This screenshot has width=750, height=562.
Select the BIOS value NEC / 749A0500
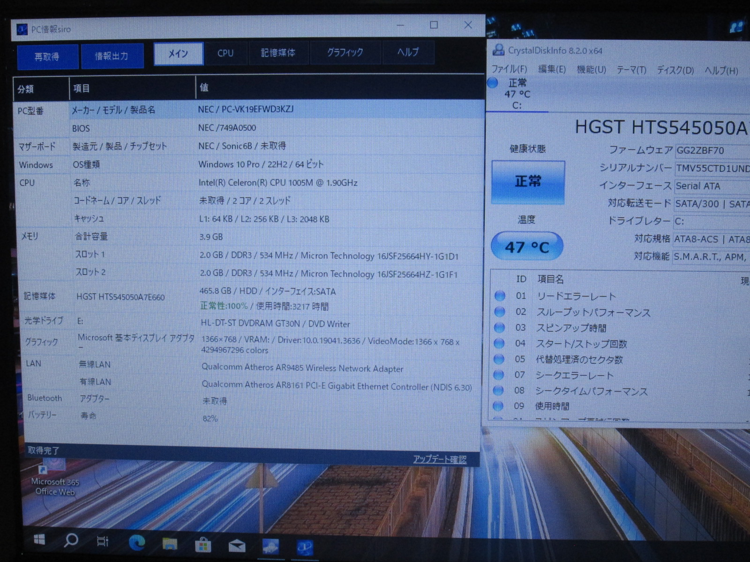[x=227, y=127]
